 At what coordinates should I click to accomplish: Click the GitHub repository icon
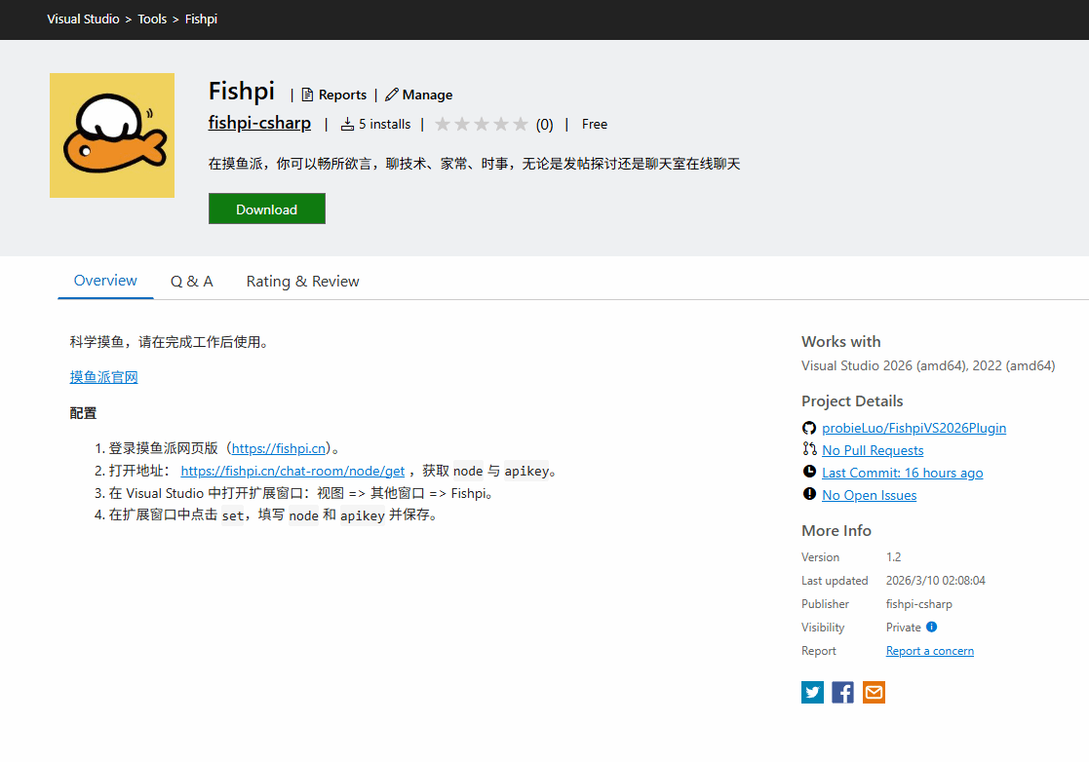[x=809, y=428]
